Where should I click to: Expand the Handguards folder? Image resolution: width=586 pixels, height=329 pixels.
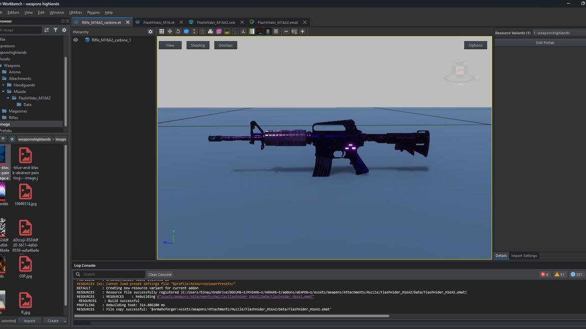click(3, 85)
